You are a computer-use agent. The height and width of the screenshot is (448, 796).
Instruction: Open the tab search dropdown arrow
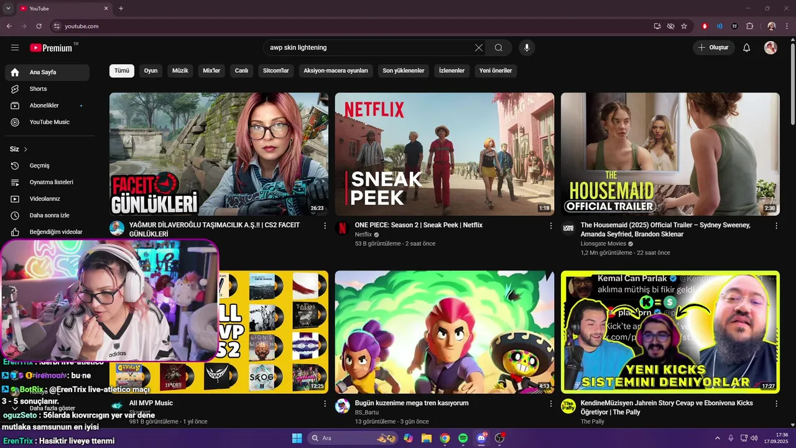pos(8,9)
